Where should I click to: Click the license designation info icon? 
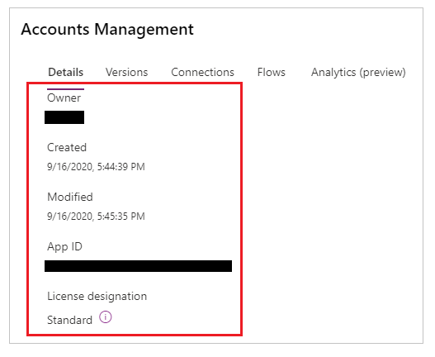point(106,317)
